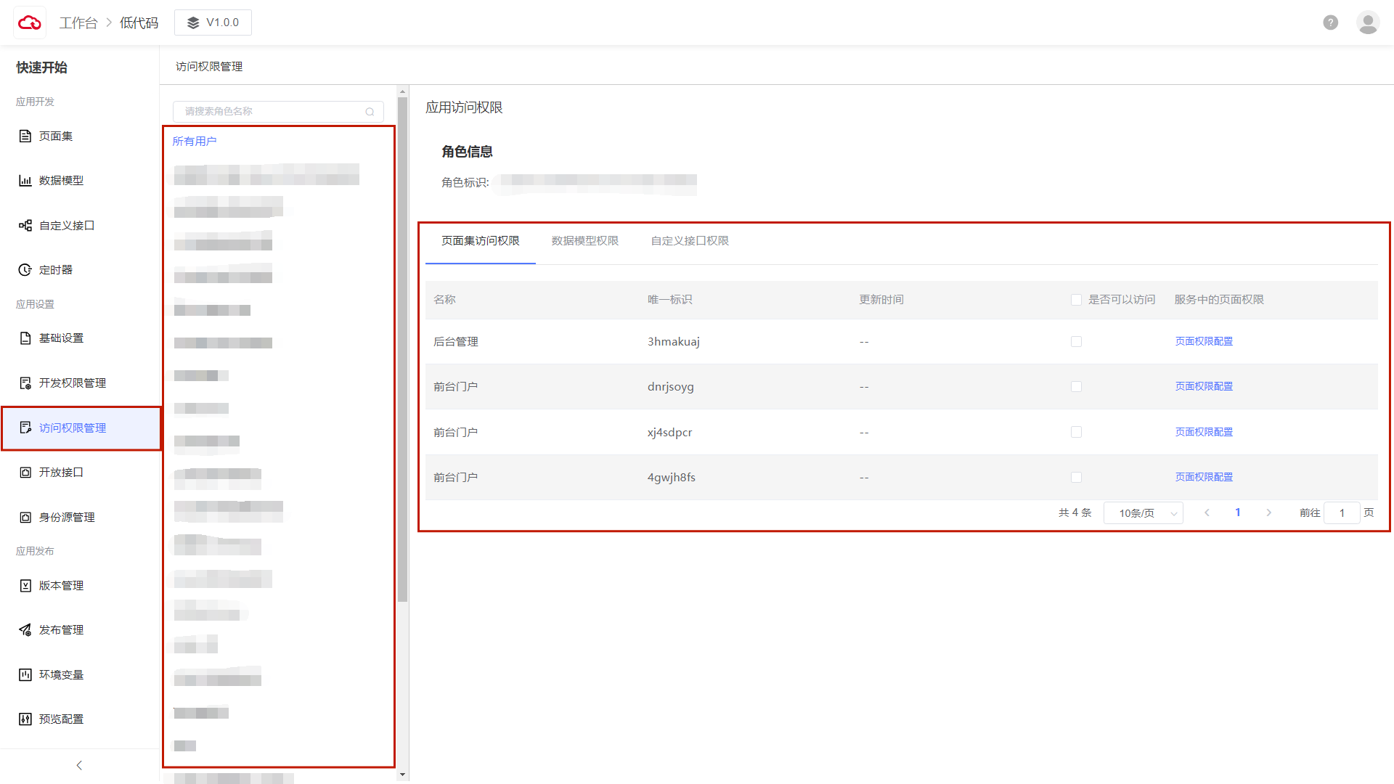Click the 开发权限管理 icon
1394x784 pixels.
[25, 383]
